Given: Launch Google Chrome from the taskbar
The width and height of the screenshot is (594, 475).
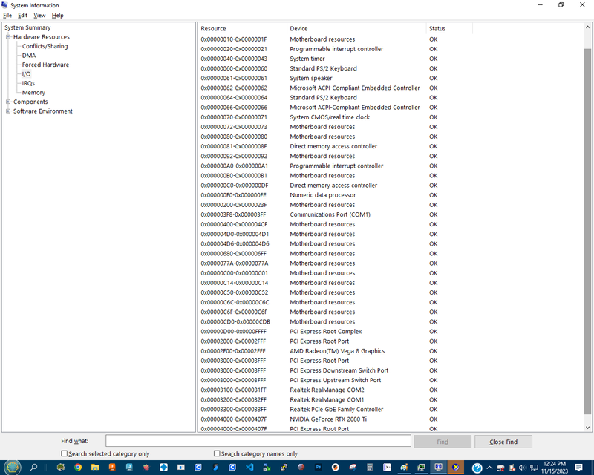Looking at the screenshot, I should 78,467.
